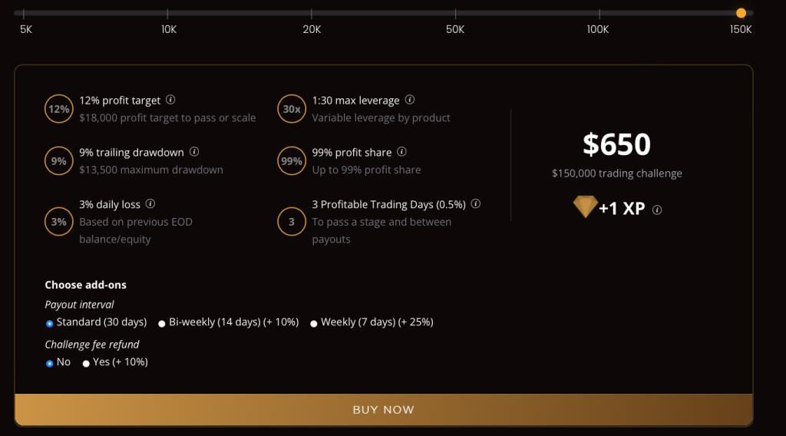
Task: Pick the 50K account size on slider
Action: click(x=455, y=13)
